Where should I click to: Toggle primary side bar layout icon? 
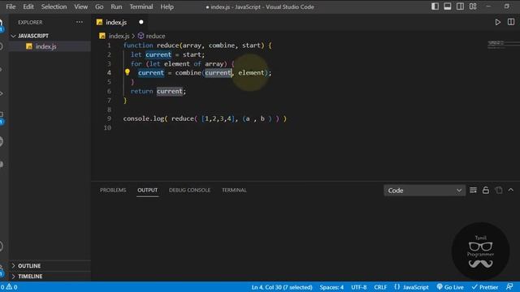pos(435,6)
